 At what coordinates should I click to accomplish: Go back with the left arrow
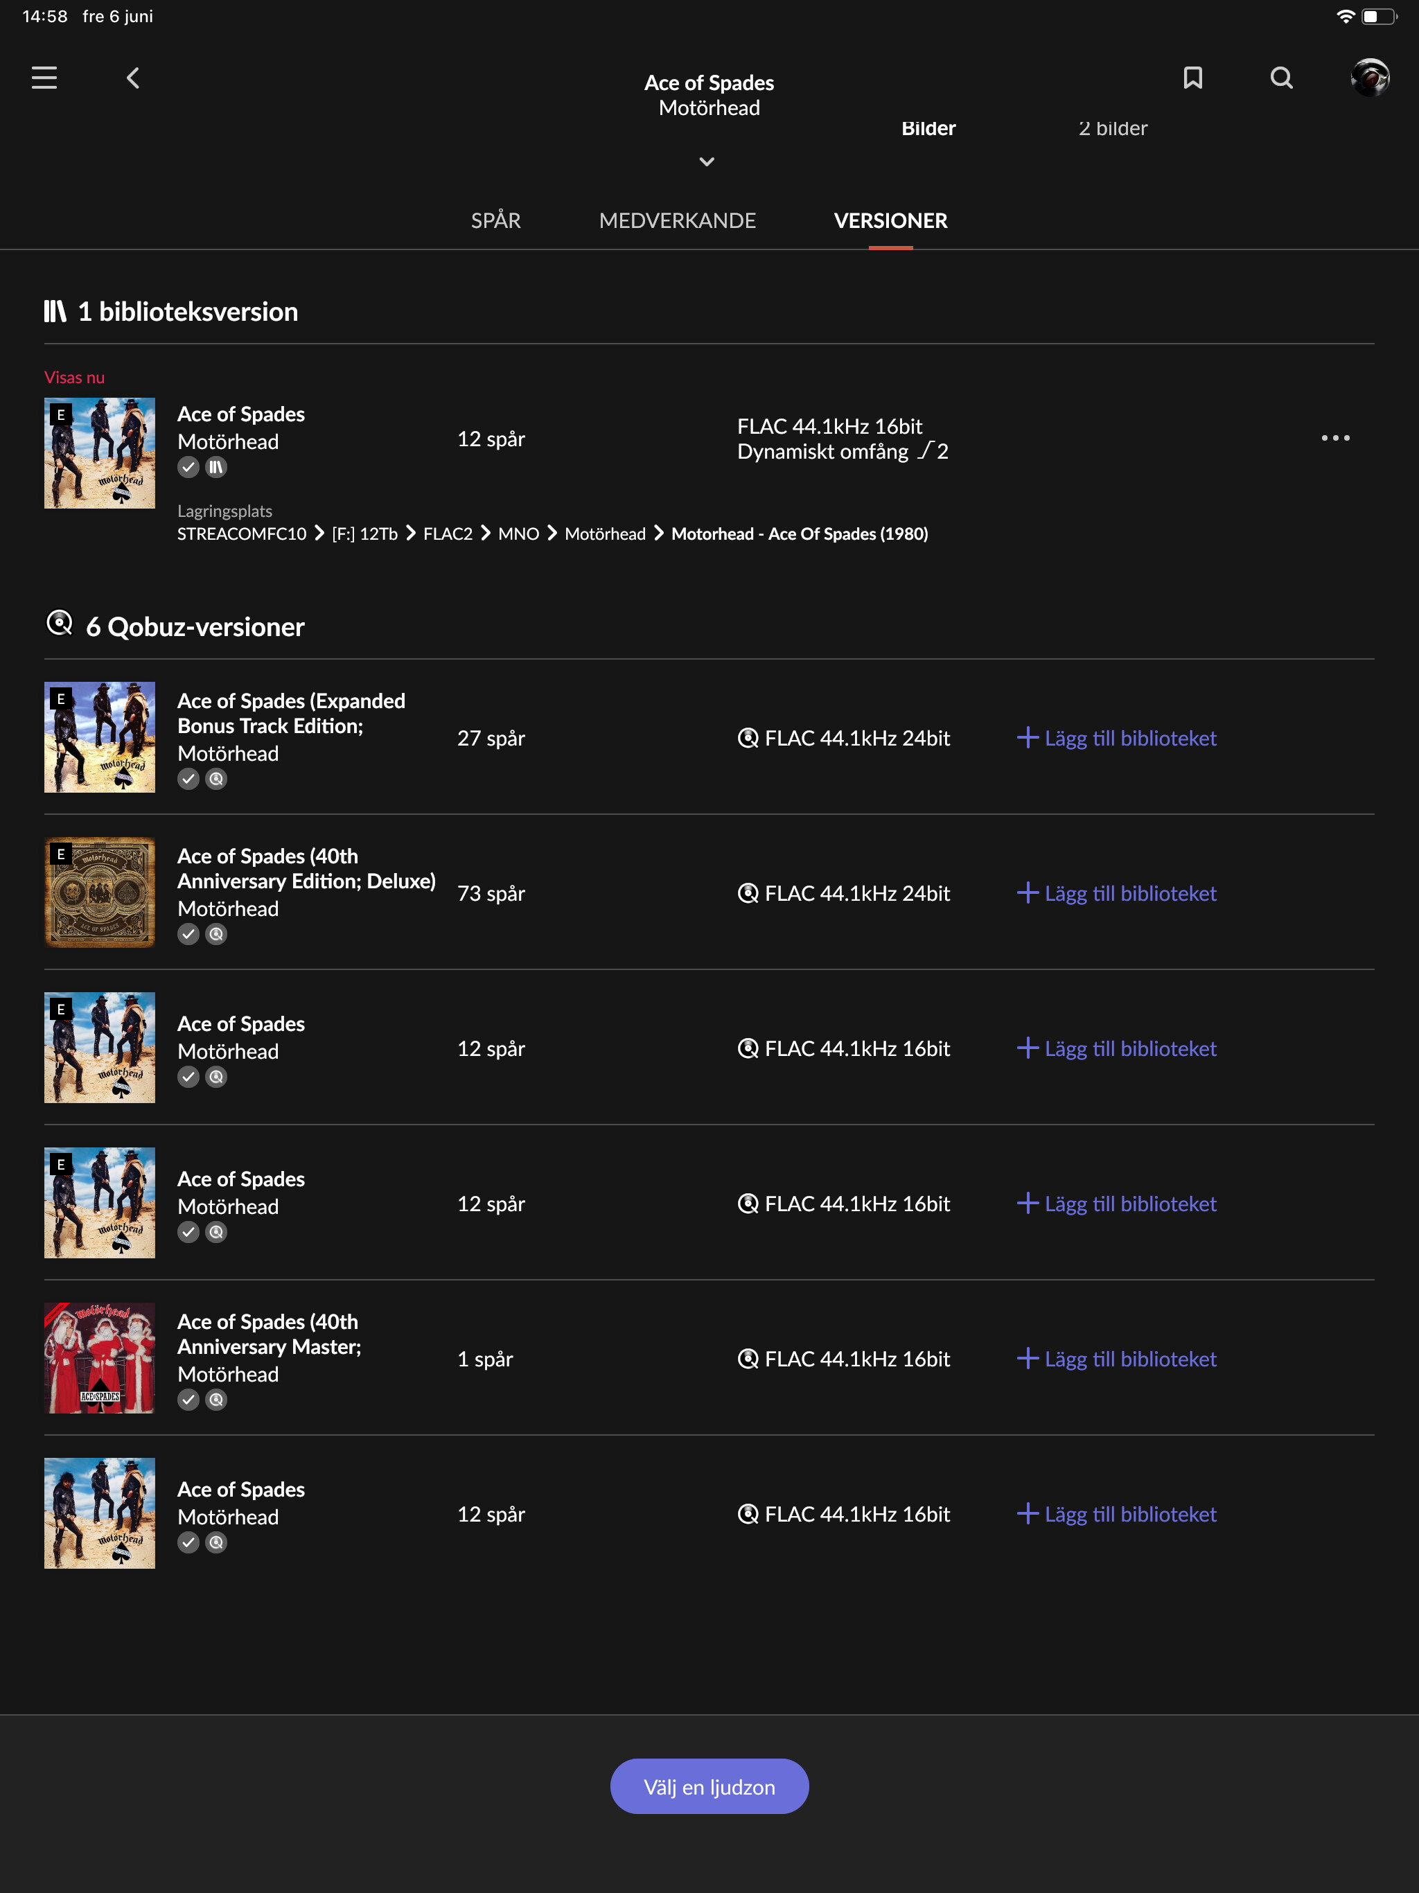[x=132, y=78]
